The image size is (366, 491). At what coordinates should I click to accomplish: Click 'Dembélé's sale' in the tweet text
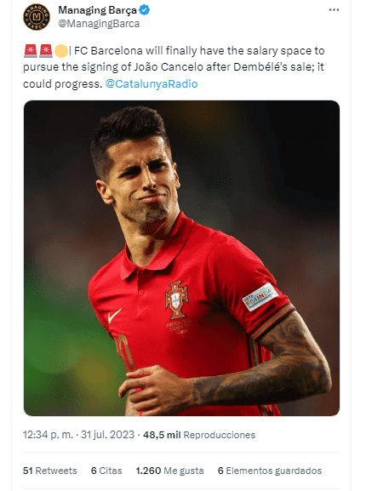(x=270, y=67)
